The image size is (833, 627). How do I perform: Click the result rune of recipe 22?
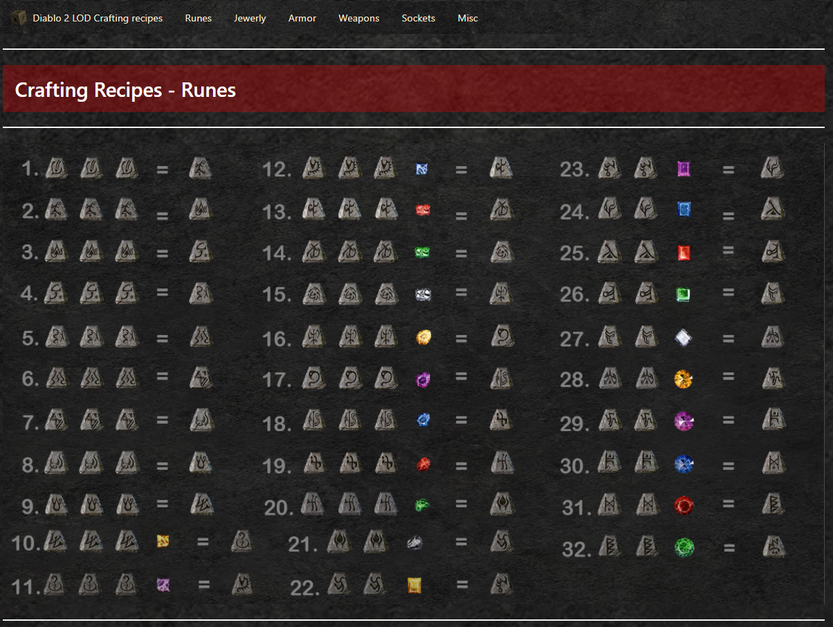[x=501, y=584]
